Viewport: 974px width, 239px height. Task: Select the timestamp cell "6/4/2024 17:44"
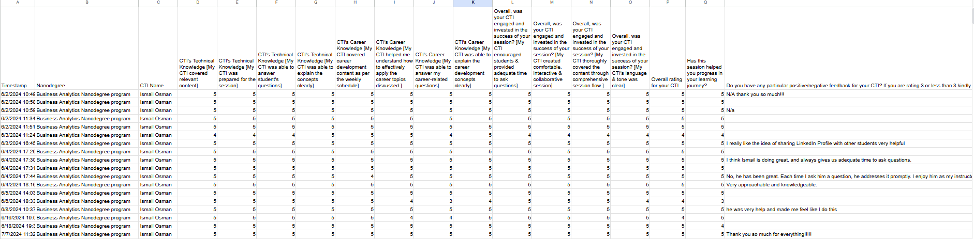click(18, 177)
